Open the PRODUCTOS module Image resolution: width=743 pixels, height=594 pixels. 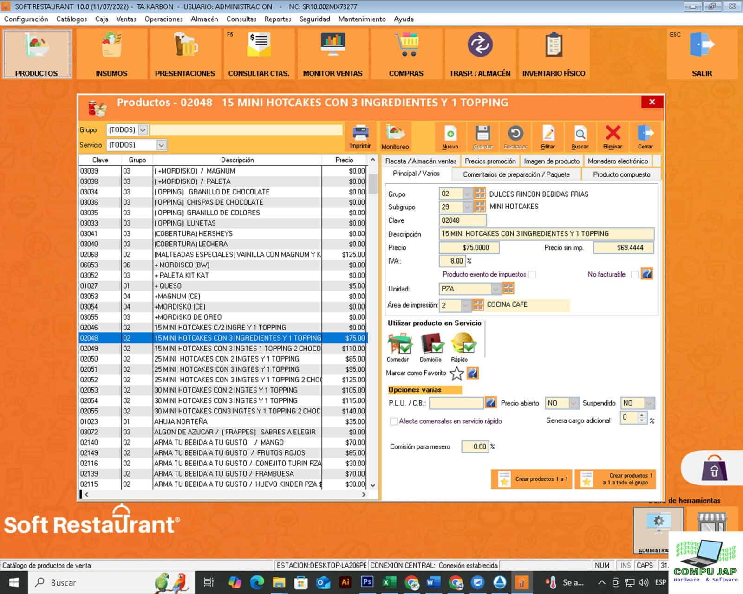click(x=37, y=54)
